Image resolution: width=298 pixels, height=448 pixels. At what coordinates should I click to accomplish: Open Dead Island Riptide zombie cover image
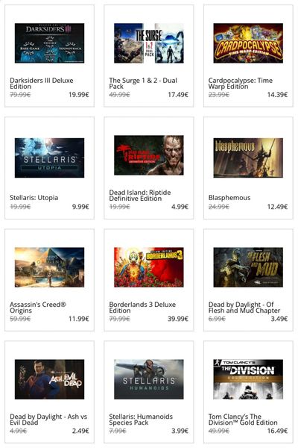click(149, 155)
